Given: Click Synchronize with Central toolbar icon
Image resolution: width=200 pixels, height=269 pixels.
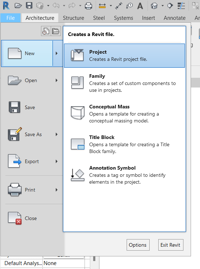Looking at the screenshot, I should [40, 6].
